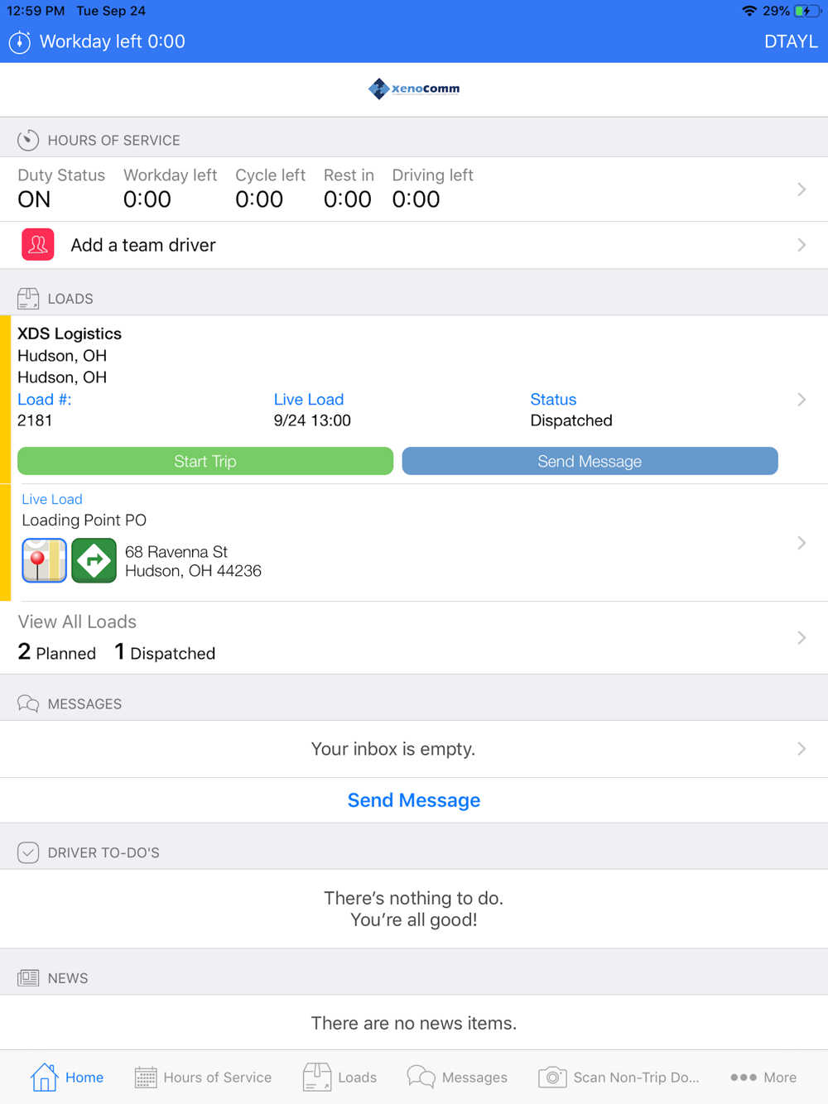Get turn-by-turn directions to Ravenna St

pyautogui.click(x=94, y=560)
